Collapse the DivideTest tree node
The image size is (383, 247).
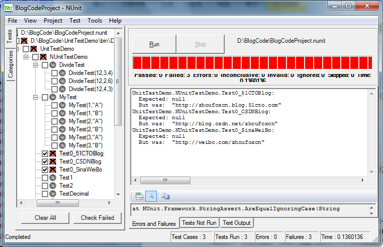click(x=35, y=65)
